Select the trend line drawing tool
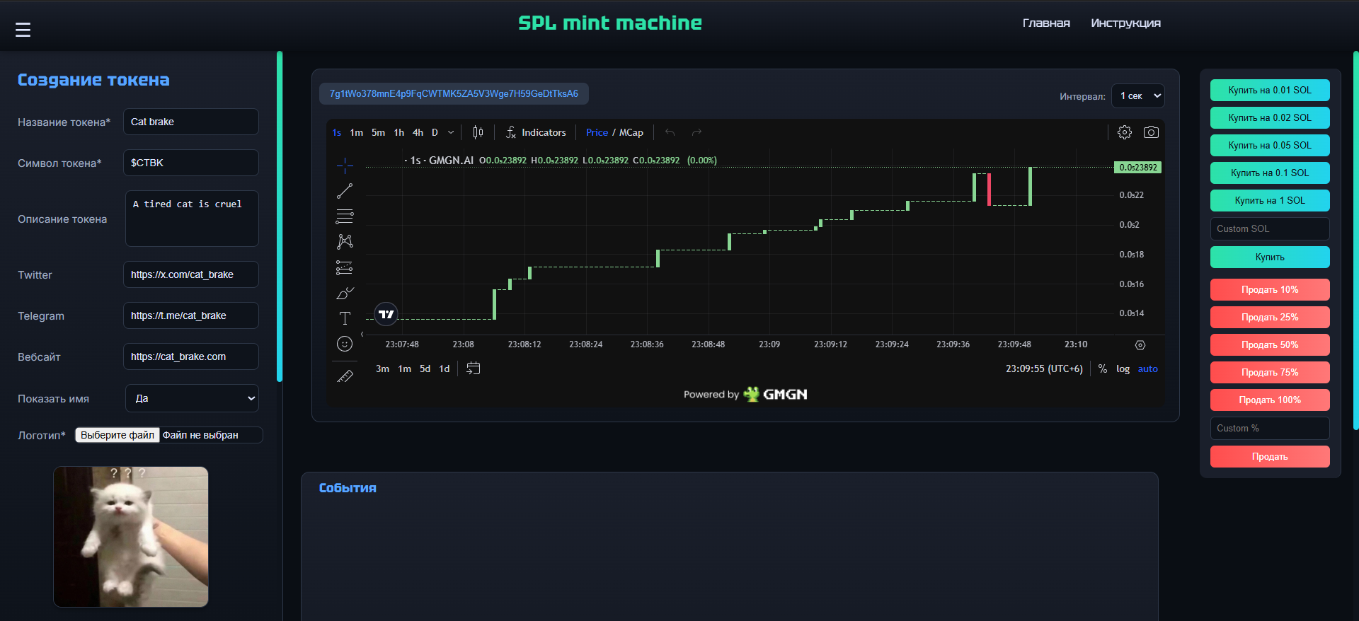Image resolution: width=1359 pixels, height=621 pixels. [345, 191]
